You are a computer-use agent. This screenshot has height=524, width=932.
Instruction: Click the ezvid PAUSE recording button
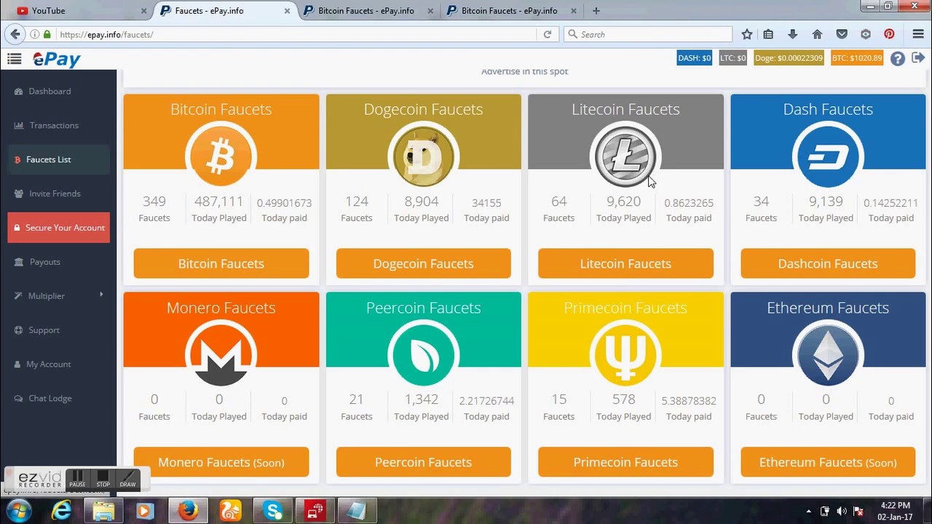pos(77,479)
